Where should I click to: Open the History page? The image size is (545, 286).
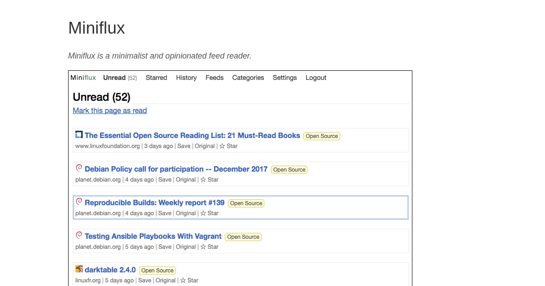(x=186, y=78)
